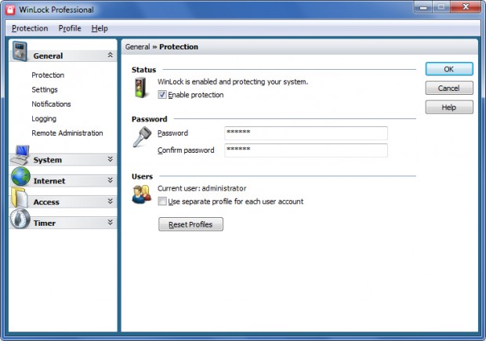486x341 pixels.
Task: Close the WinLock Professional window
Action: pyautogui.click(x=466, y=7)
